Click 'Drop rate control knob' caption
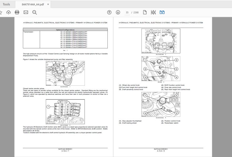This screenshot has width=232, height=157. coord(171,87)
